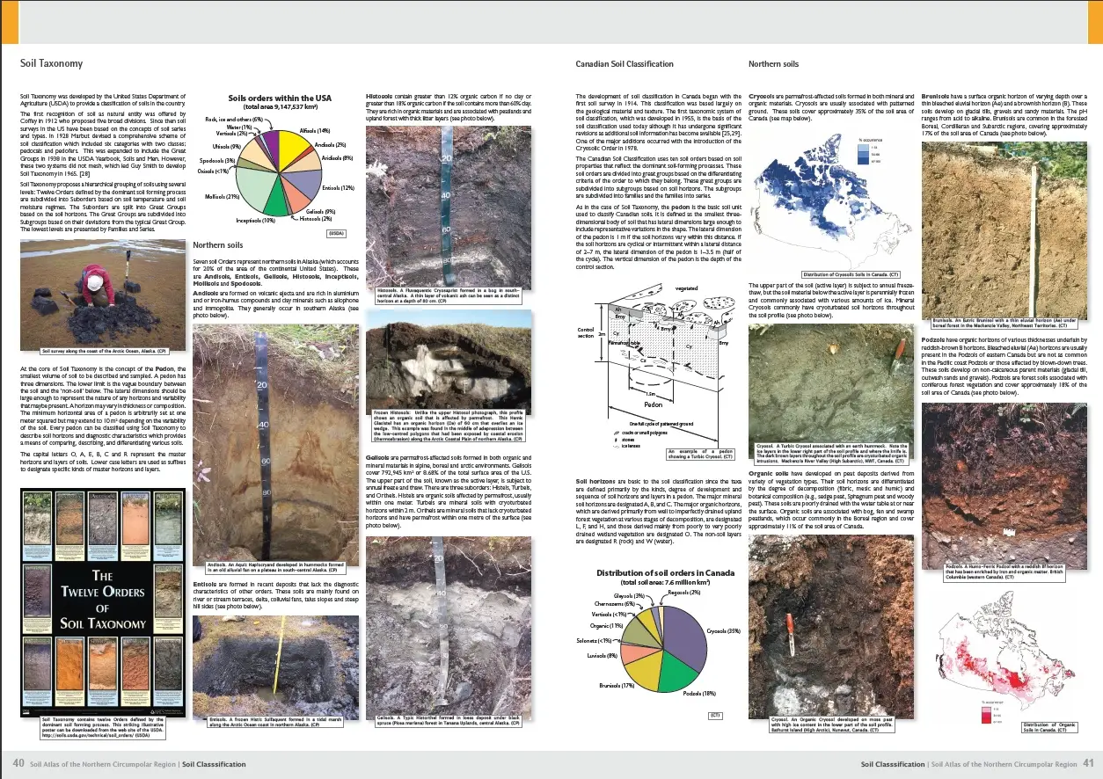Select the "Organic (11%)" pie chart label
This screenshot has height=779, width=1103.
pyautogui.click(x=605, y=626)
